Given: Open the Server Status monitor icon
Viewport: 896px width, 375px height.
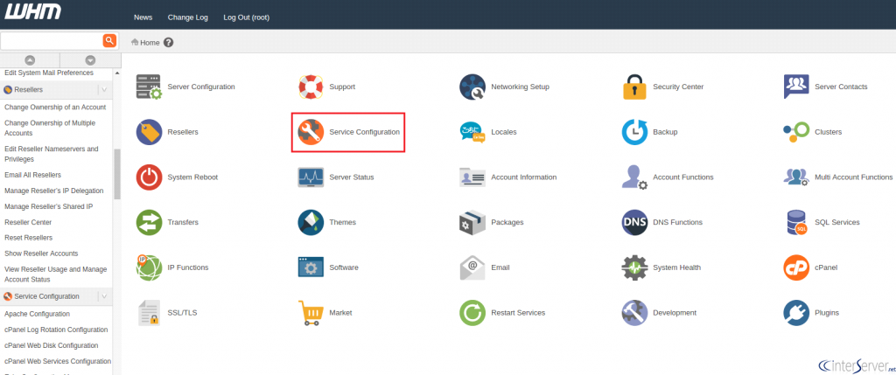Looking at the screenshot, I should pyautogui.click(x=311, y=177).
